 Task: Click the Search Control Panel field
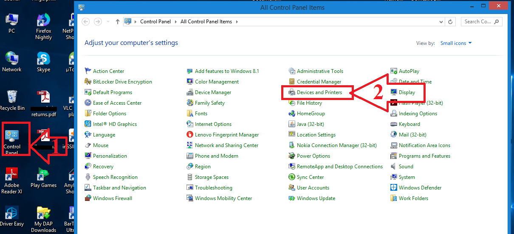coord(477,22)
